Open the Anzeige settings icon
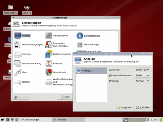Viewport: 163px width, 122px height. point(18,36)
